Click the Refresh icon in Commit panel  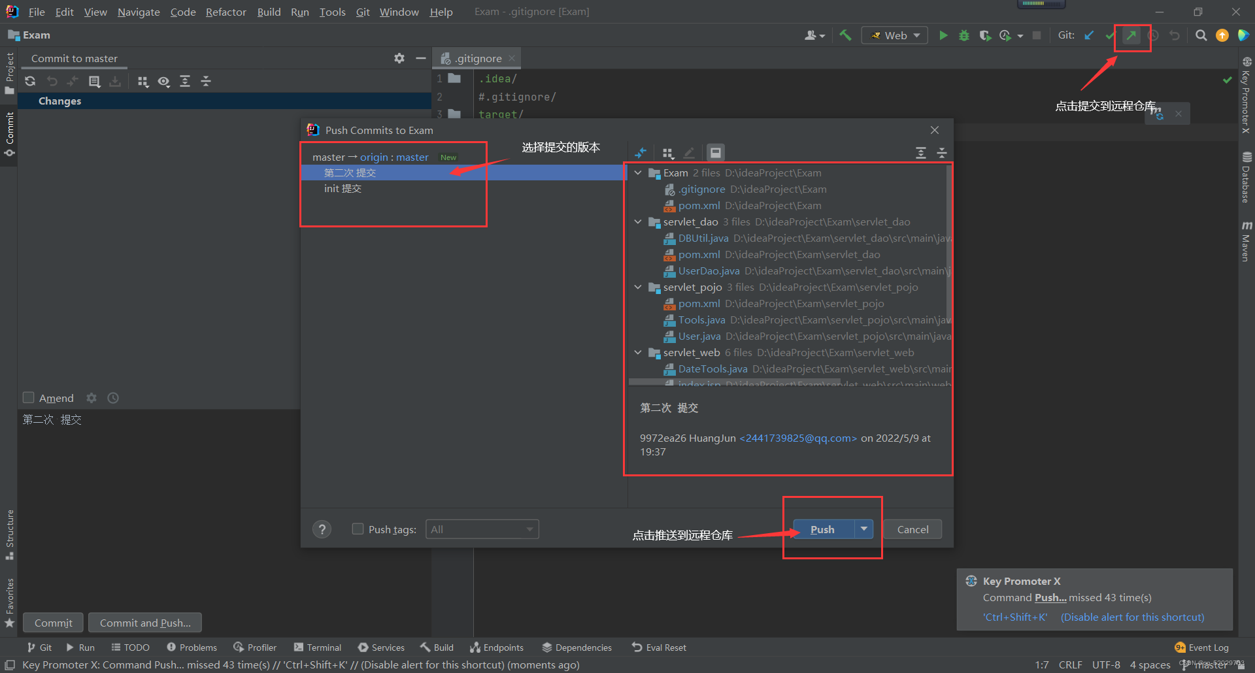click(x=30, y=81)
